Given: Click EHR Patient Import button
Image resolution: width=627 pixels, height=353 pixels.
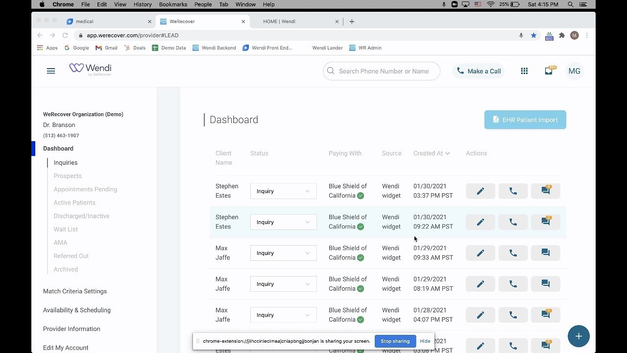Looking at the screenshot, I should [x=525, y=120].
